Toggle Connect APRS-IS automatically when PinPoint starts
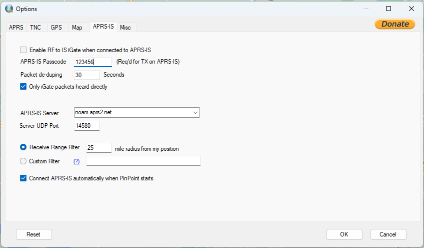This screenshot has height=248, width=424. point(23,178)
